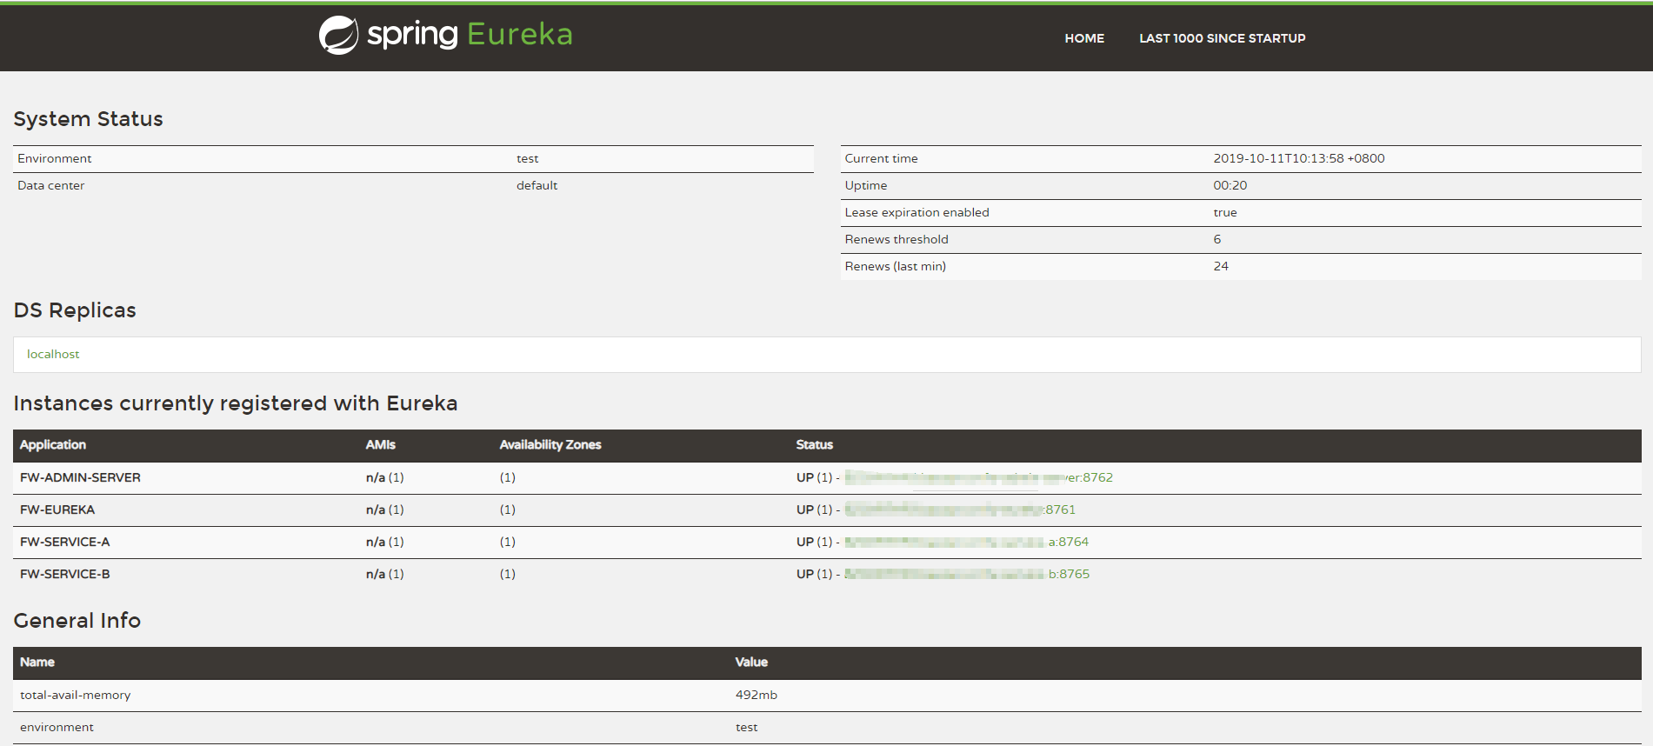Click the Instances currently registered heading
Screen dimensions: 1653x746
pos(236,403)
